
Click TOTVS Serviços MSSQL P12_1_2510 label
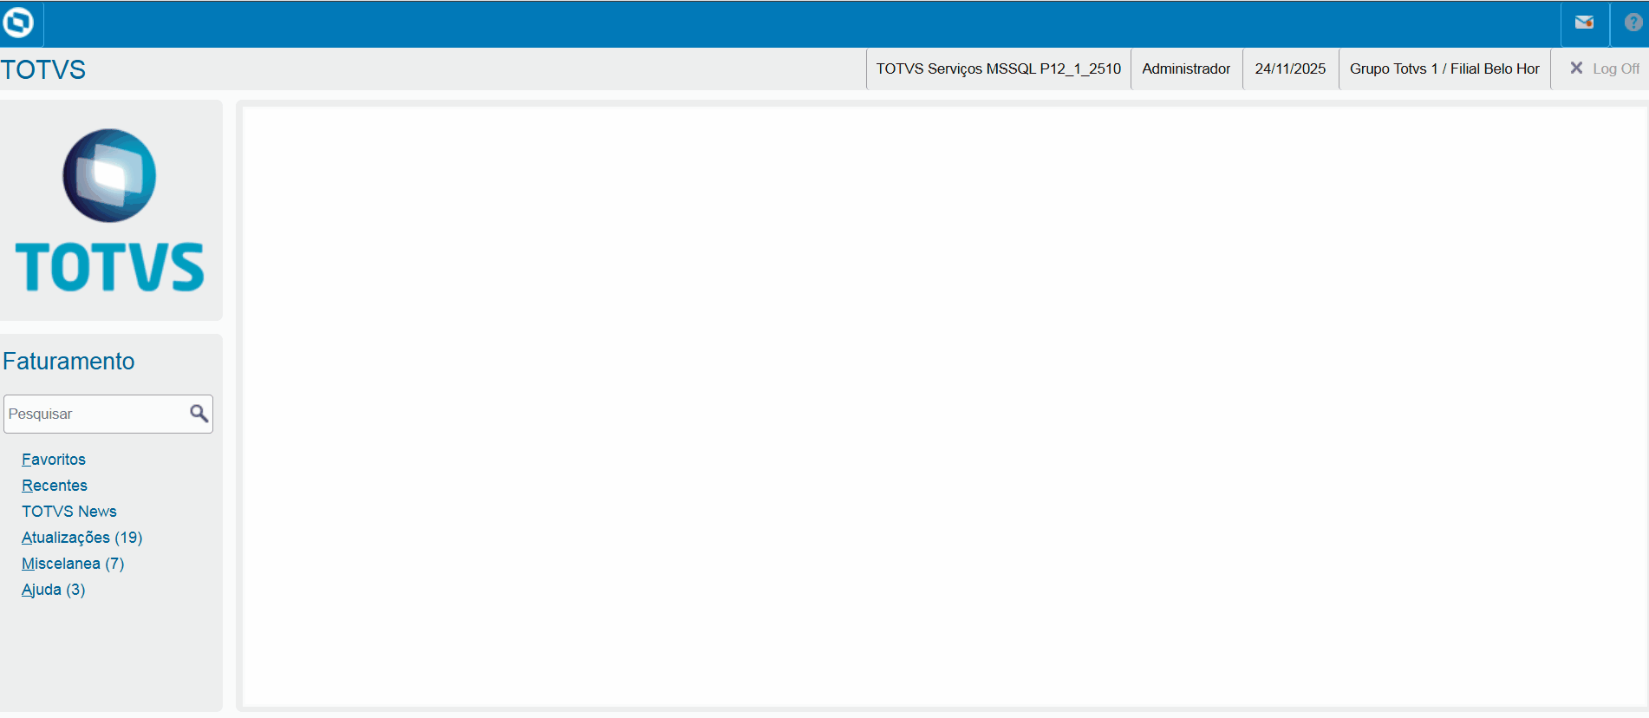click(999, 69)
